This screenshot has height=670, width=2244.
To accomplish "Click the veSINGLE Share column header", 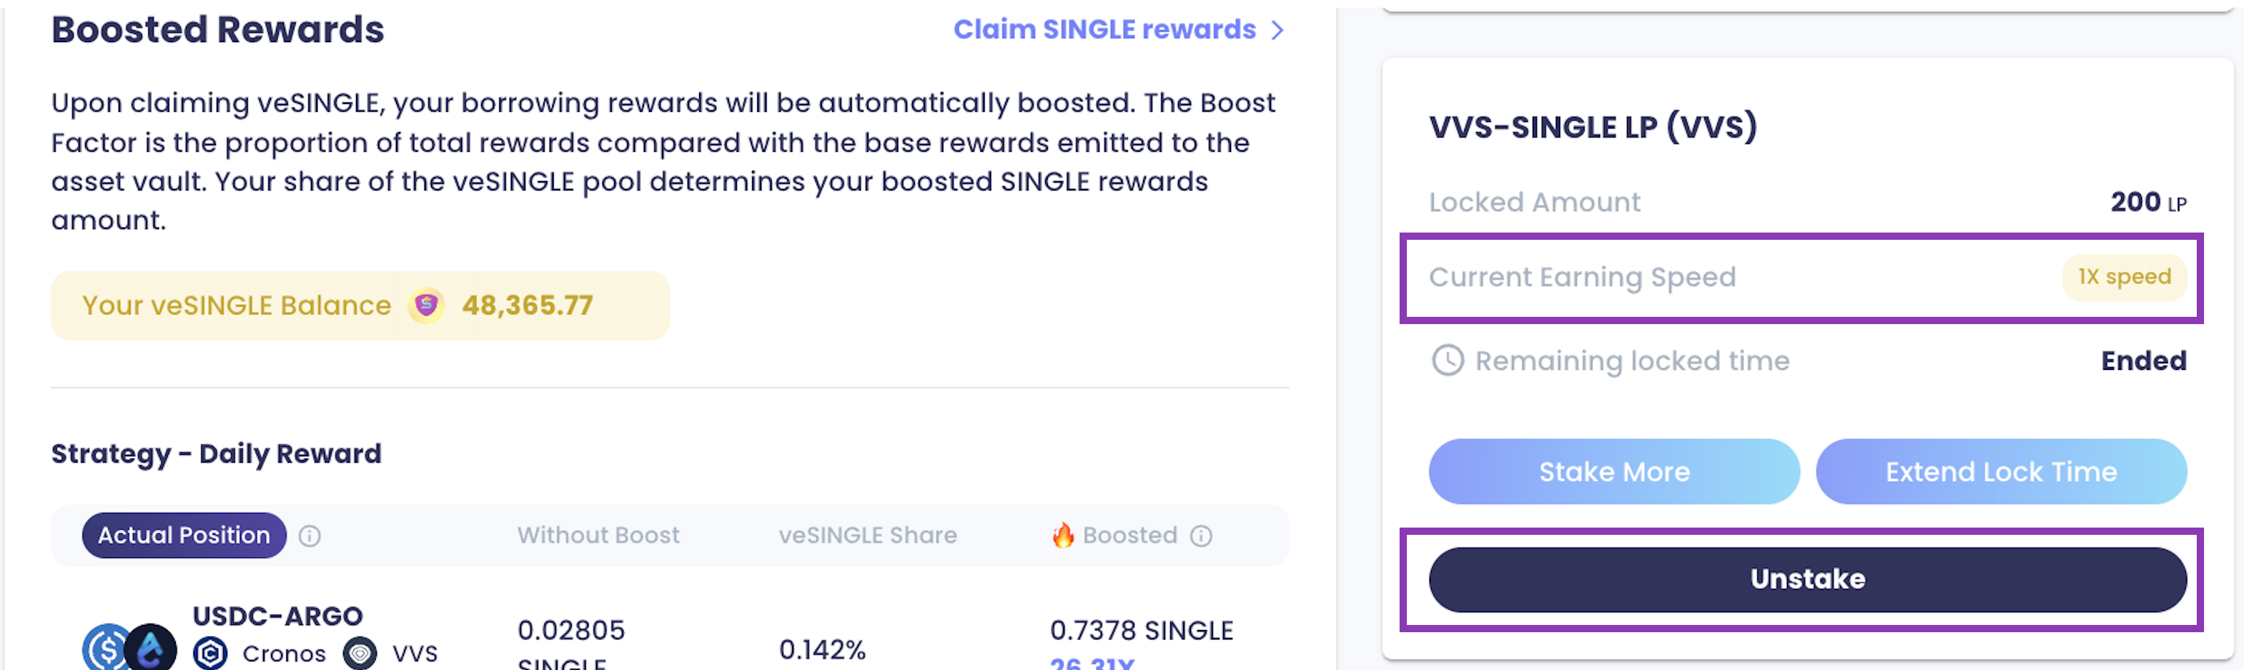I will click(x=867, y=535).
